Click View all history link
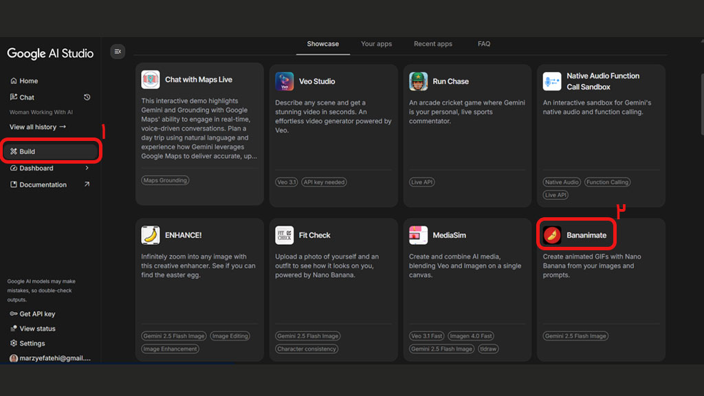Screen dimensions: 704x396 click(38, 127)
